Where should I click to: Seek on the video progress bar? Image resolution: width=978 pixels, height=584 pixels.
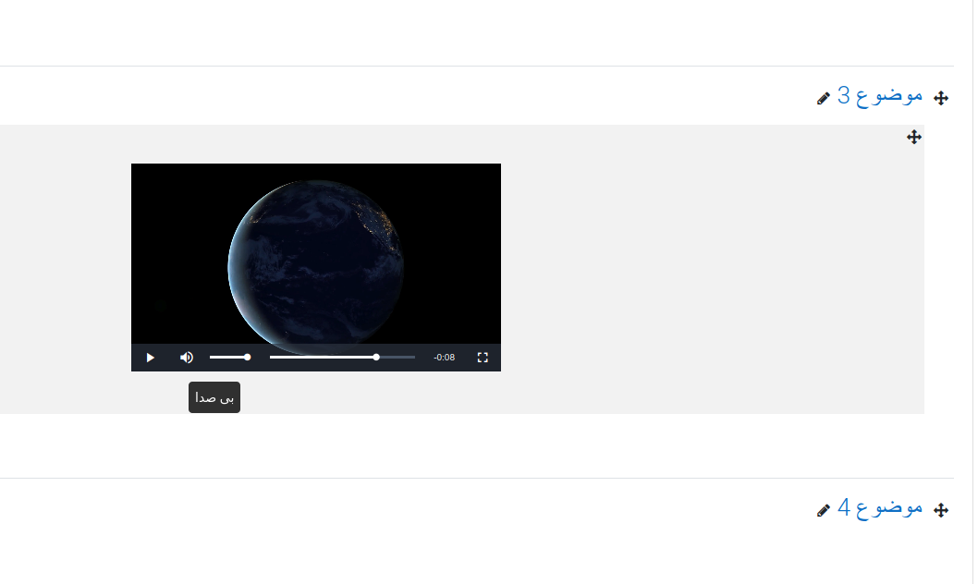click(x=342, y=357)
